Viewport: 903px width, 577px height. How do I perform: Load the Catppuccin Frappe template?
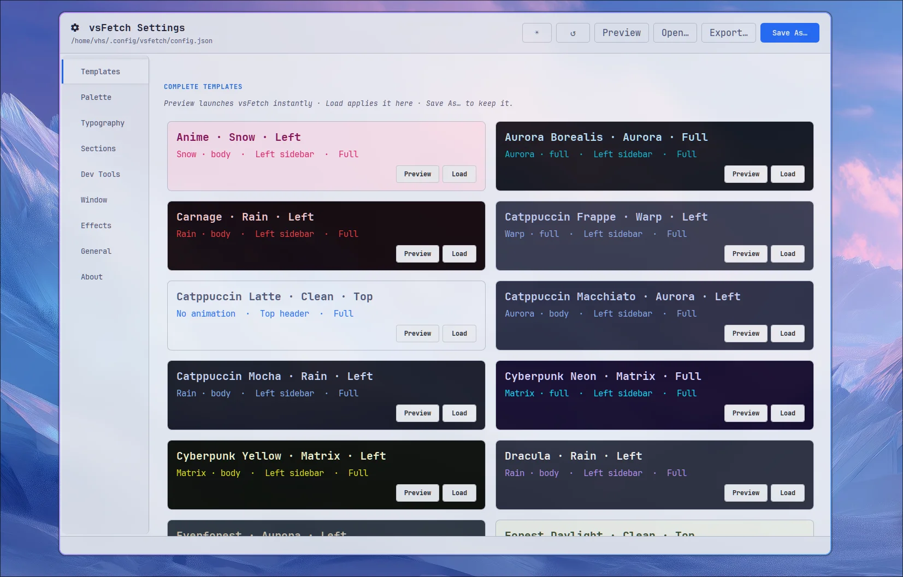point(788,254)
